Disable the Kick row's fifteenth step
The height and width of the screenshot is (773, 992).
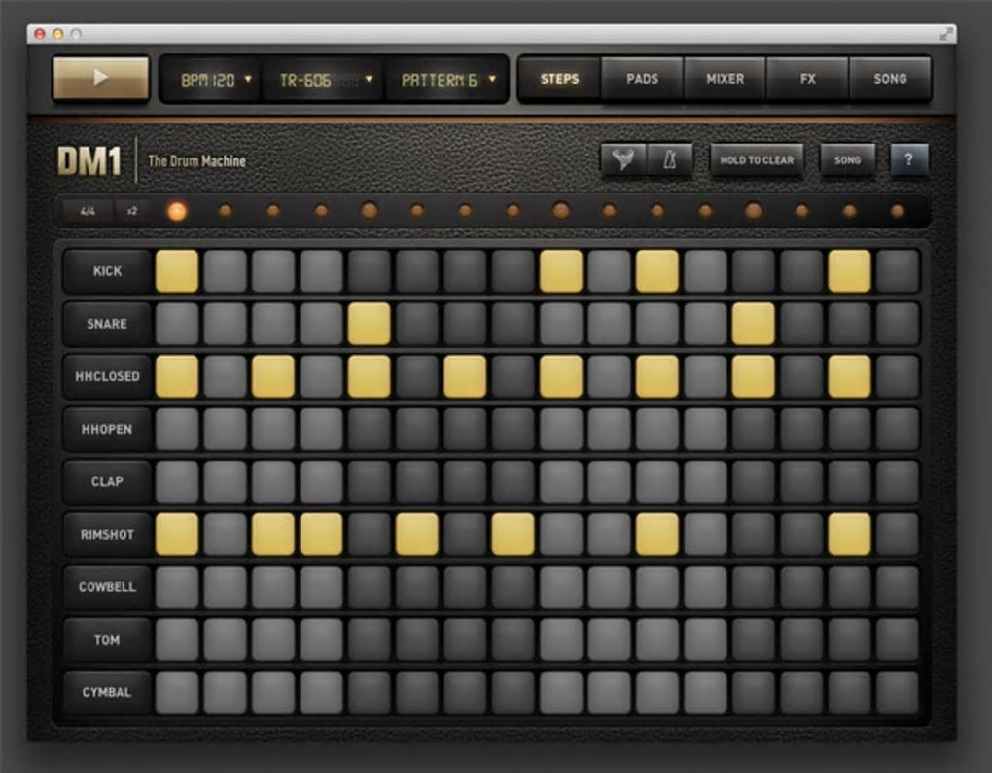pos(849,270)
